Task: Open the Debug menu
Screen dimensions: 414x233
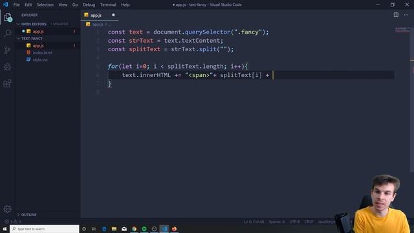Action: [89, 5]
